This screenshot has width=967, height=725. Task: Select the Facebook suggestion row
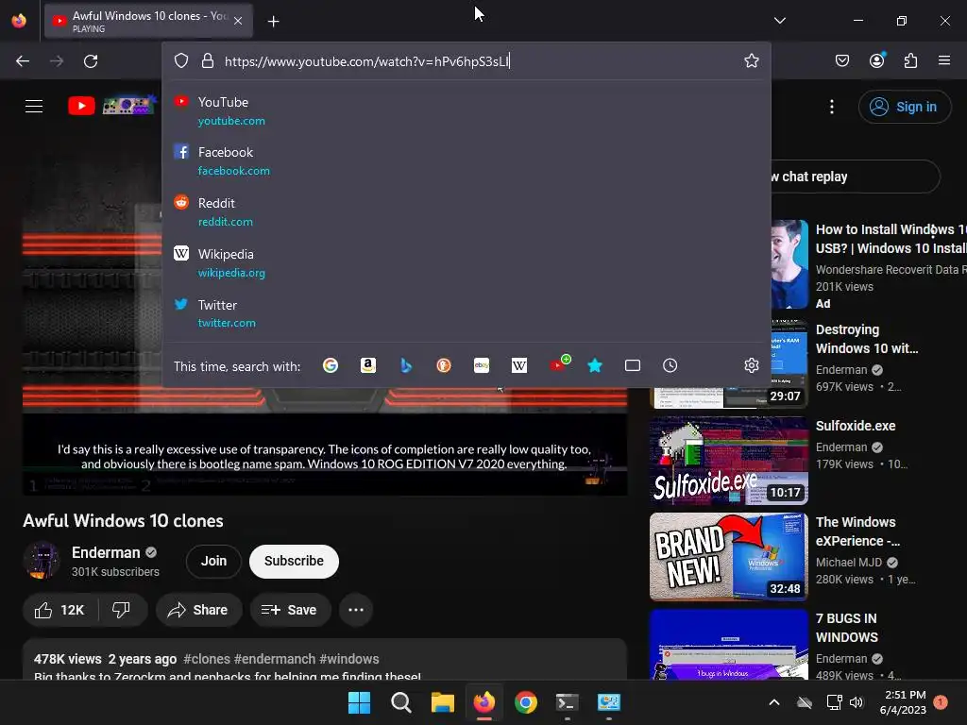tap(467, 160)
